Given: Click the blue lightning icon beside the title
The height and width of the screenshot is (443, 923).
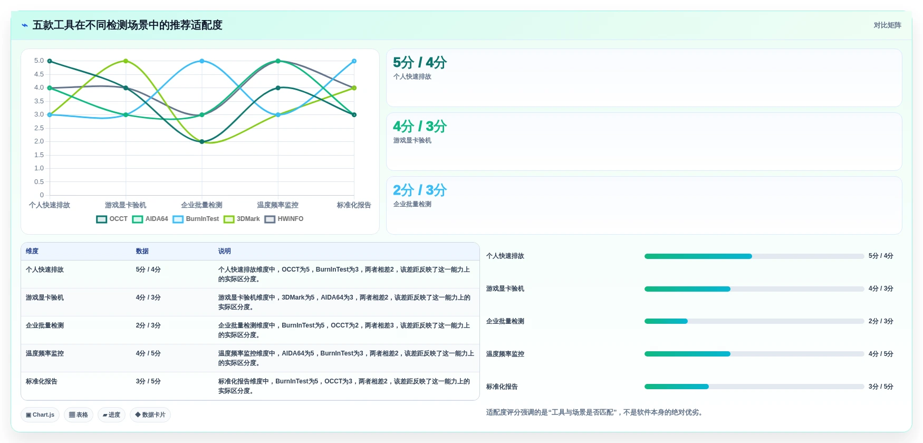Looking at the screenshot, I should tap(24, 25).
